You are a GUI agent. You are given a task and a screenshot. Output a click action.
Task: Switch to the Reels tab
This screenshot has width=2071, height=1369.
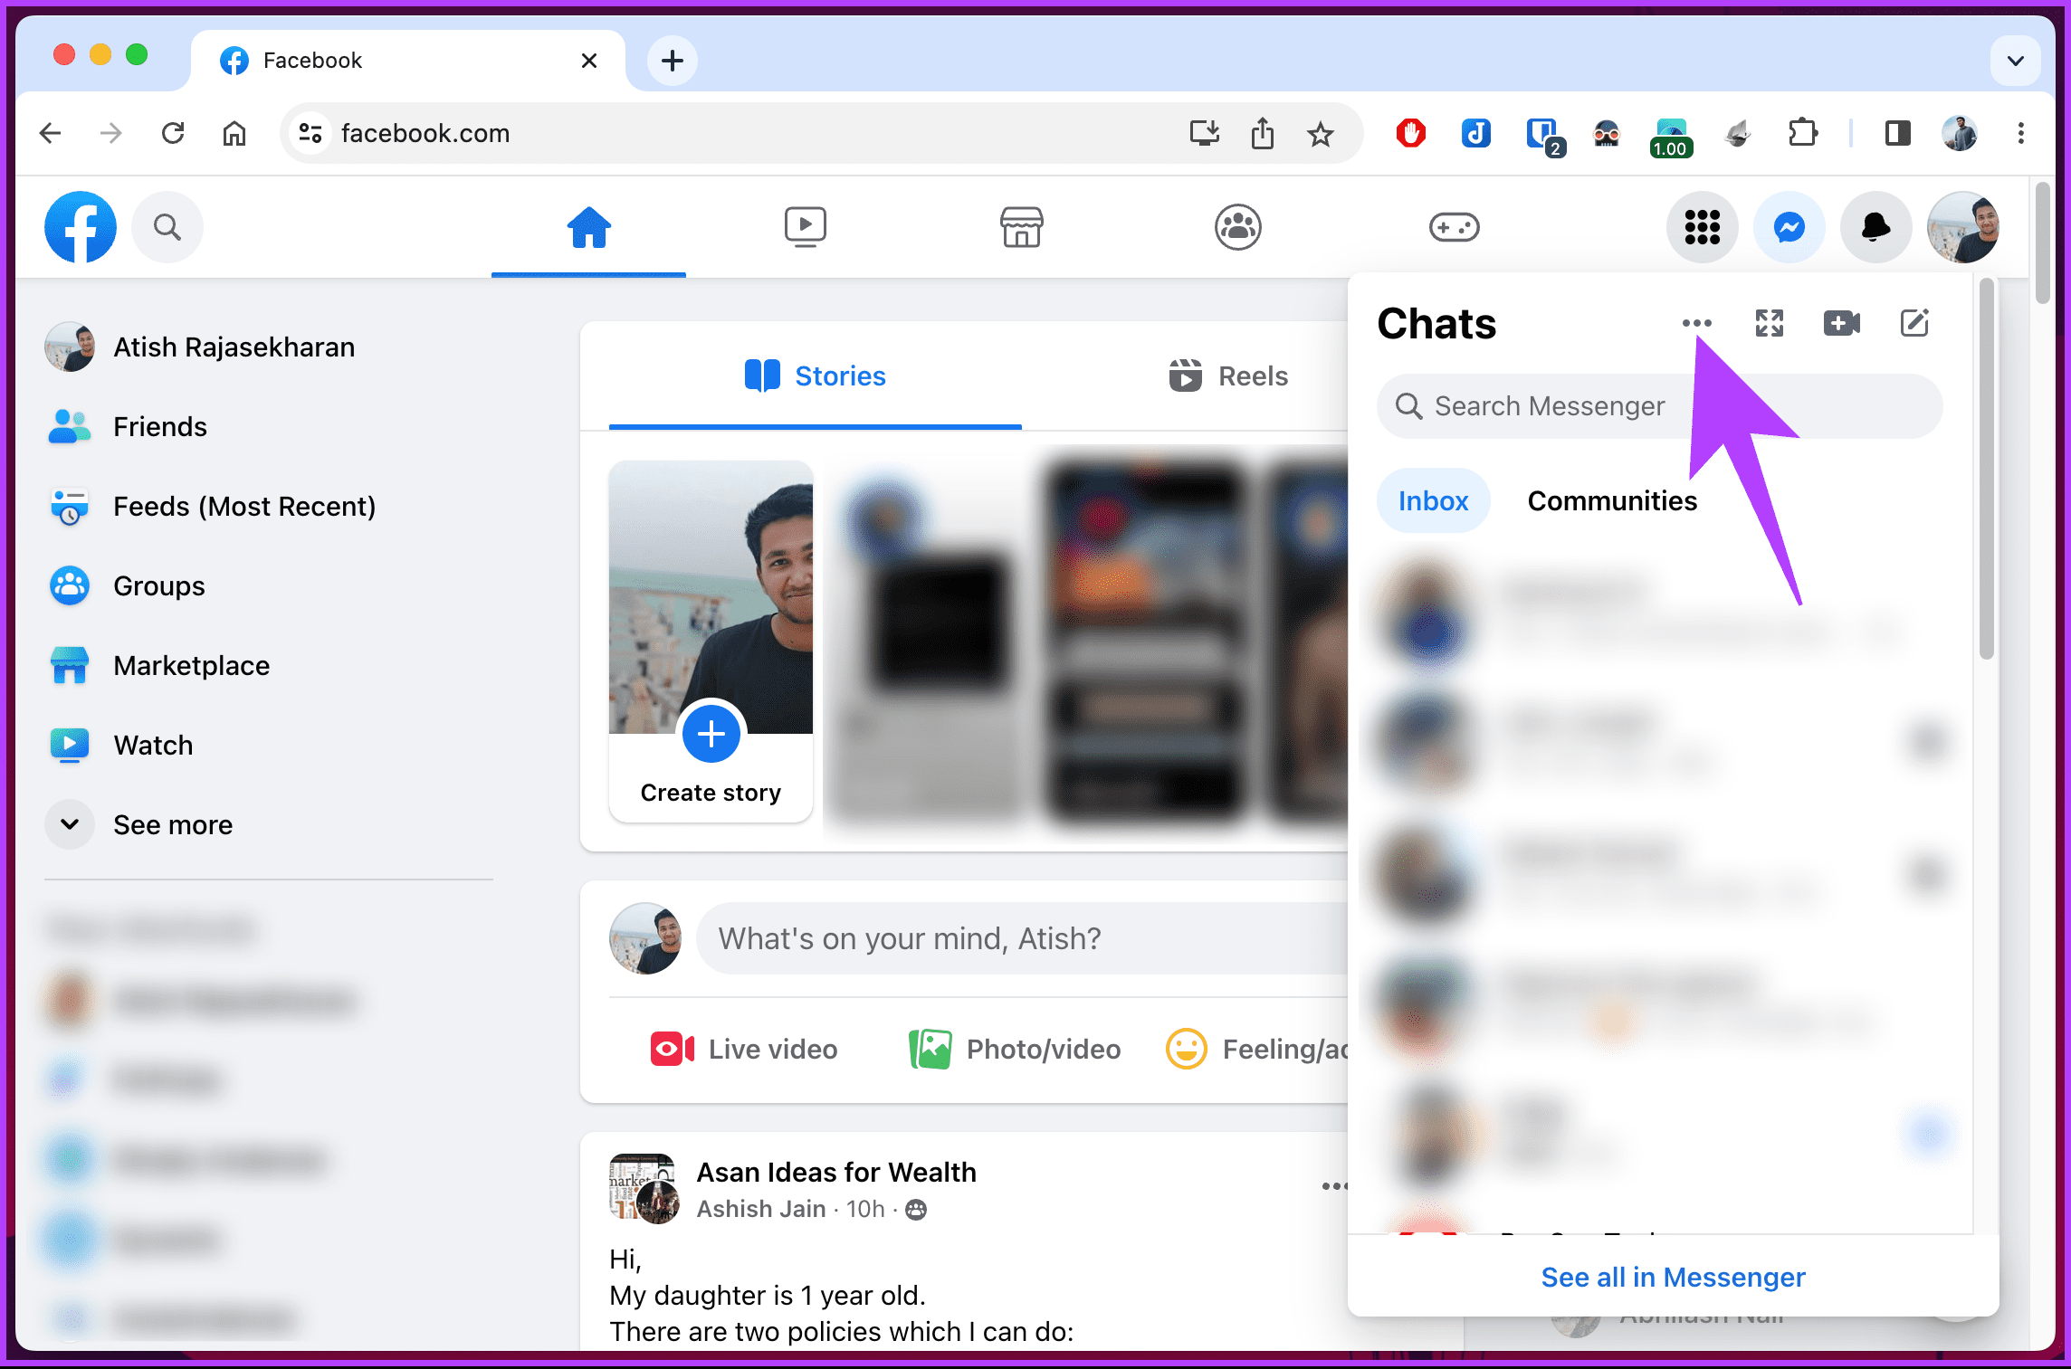pyautogui.click(x=1227, y=376)
